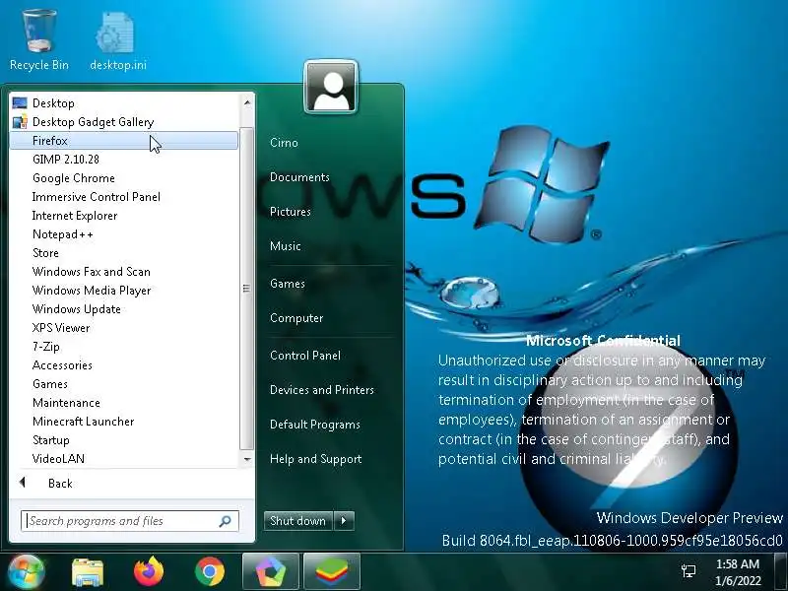The height and width of the screenshot is (591, 788).
Task: Click the user account picture
Action: coord(331,87)
